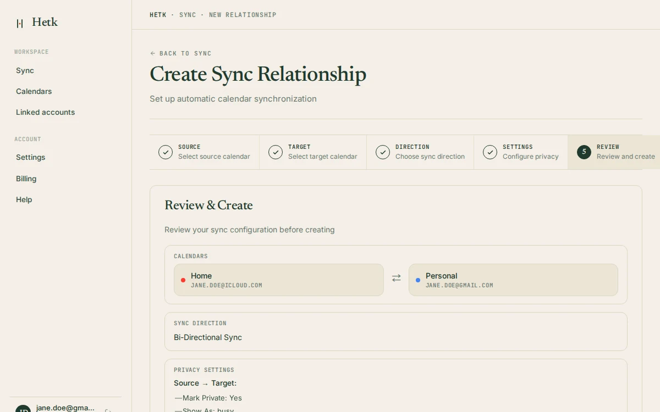The height and width of the screenshot is (412, 660).
Task: Click the NEW RELATIONSHIP breadcrumb
Action: coord(243,15)
